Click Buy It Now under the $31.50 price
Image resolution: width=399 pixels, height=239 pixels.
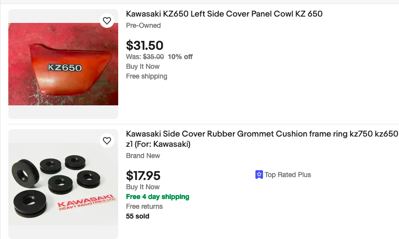coord(143,66)
